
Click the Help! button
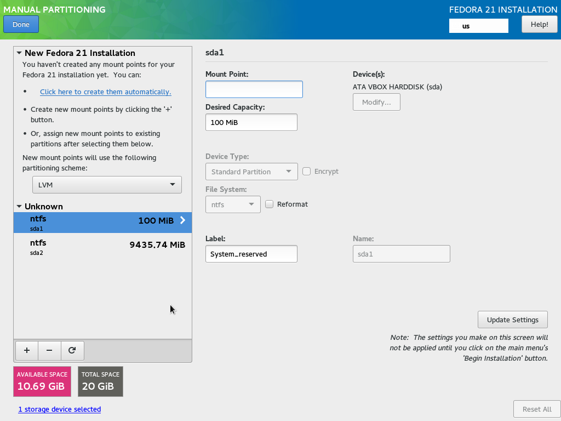539,24
